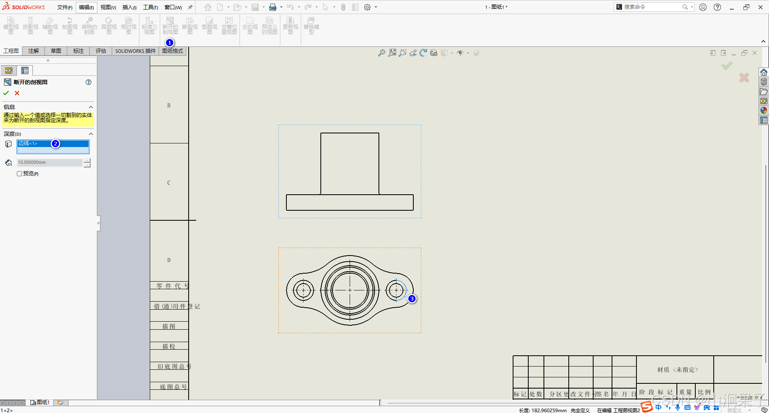Viewport: 769px width, 413px height.
Task: Click the Print icon in quick toolbar
Action: click(273, 7)
